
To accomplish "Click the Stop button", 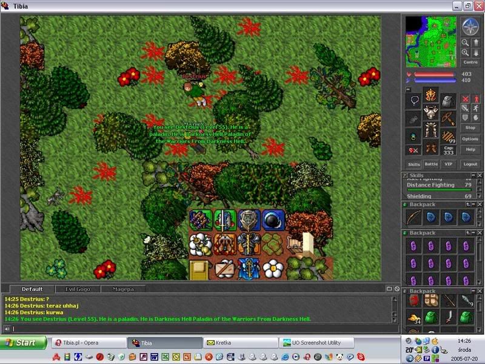I will 470,127.
